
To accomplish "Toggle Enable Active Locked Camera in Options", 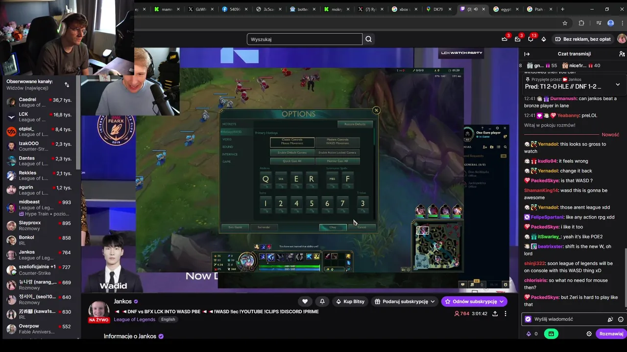I will pos(338,153).
